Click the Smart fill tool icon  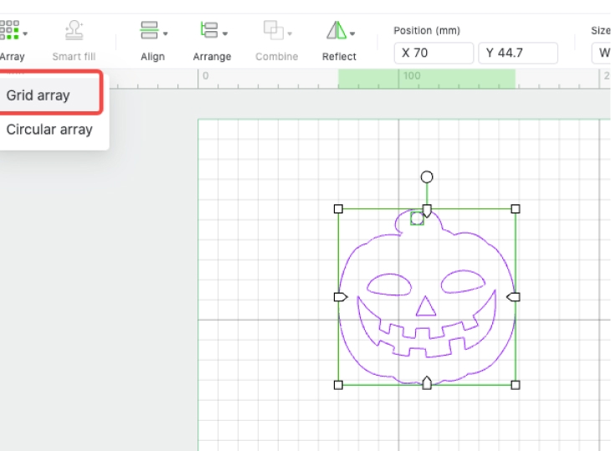74,31
